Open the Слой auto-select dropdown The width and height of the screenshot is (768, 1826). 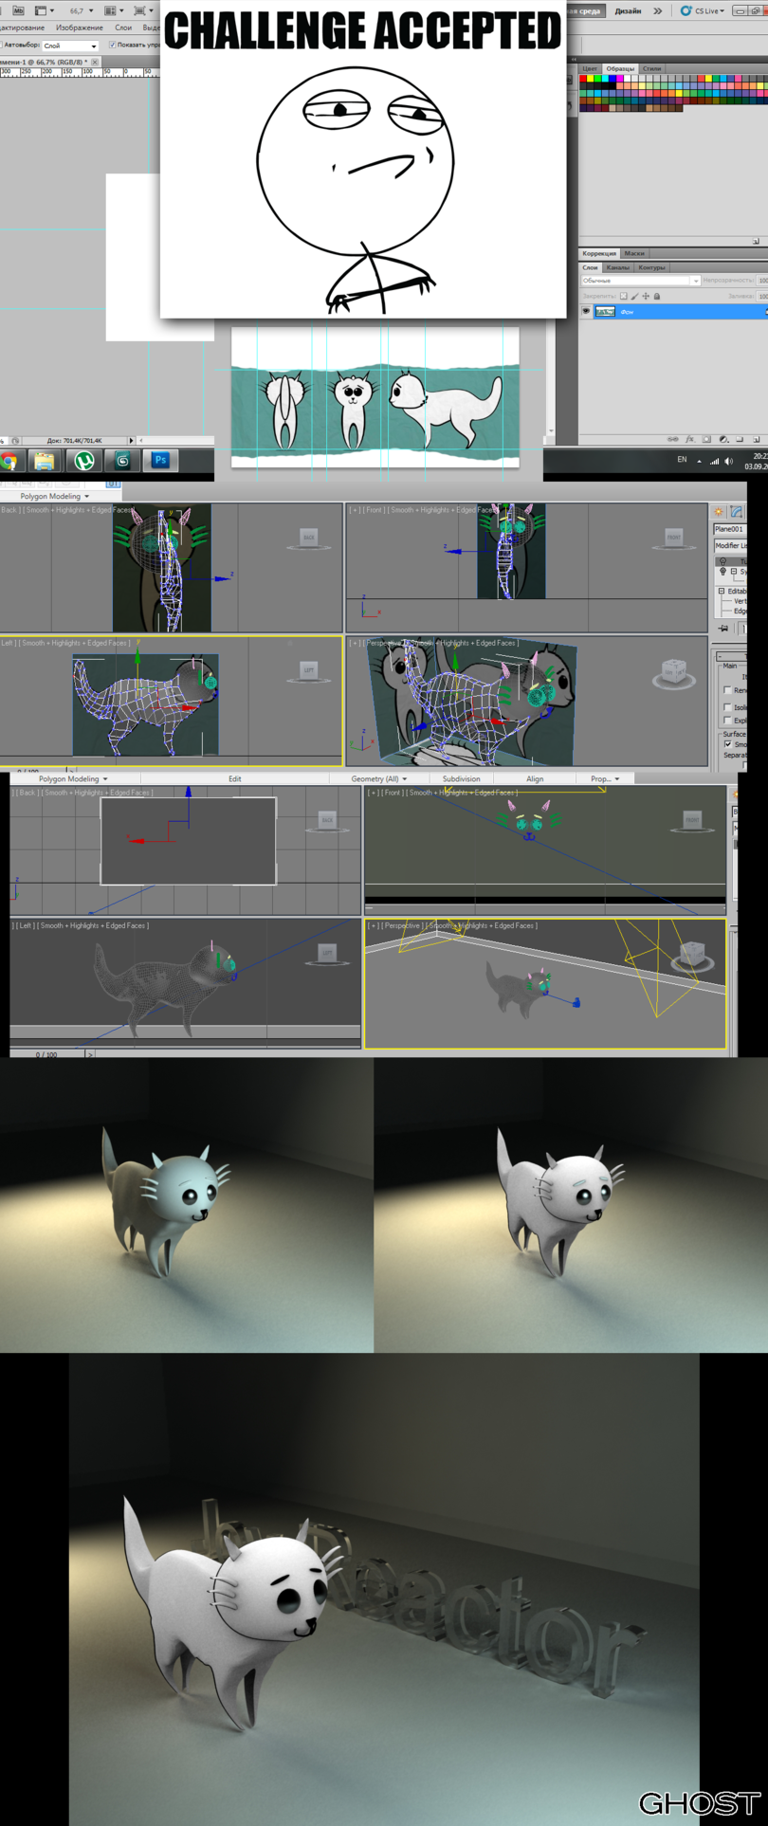pos(70,46)
